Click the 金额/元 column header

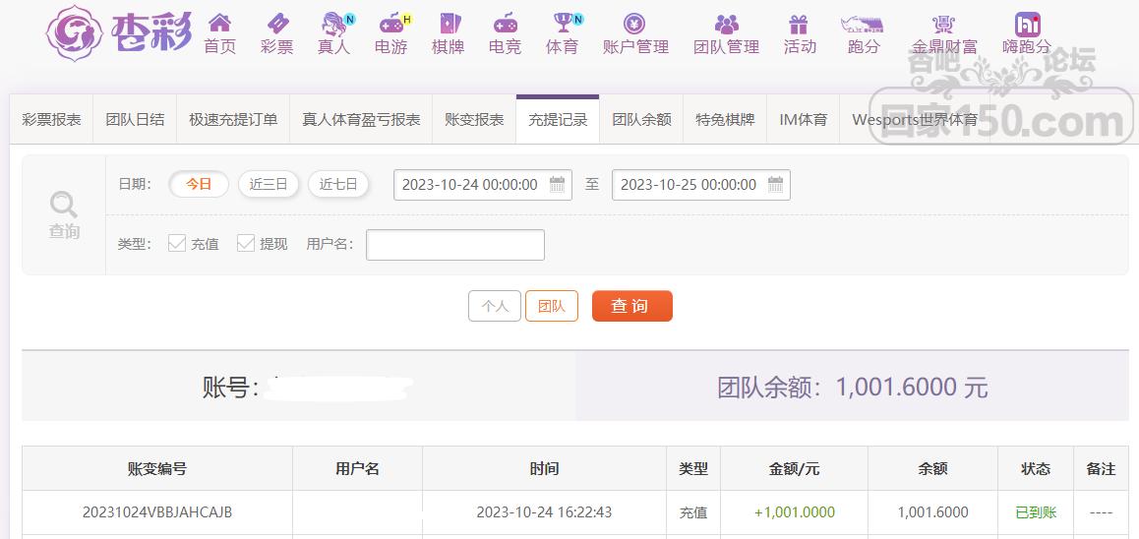pyautogui.click(x=794, y=468)
